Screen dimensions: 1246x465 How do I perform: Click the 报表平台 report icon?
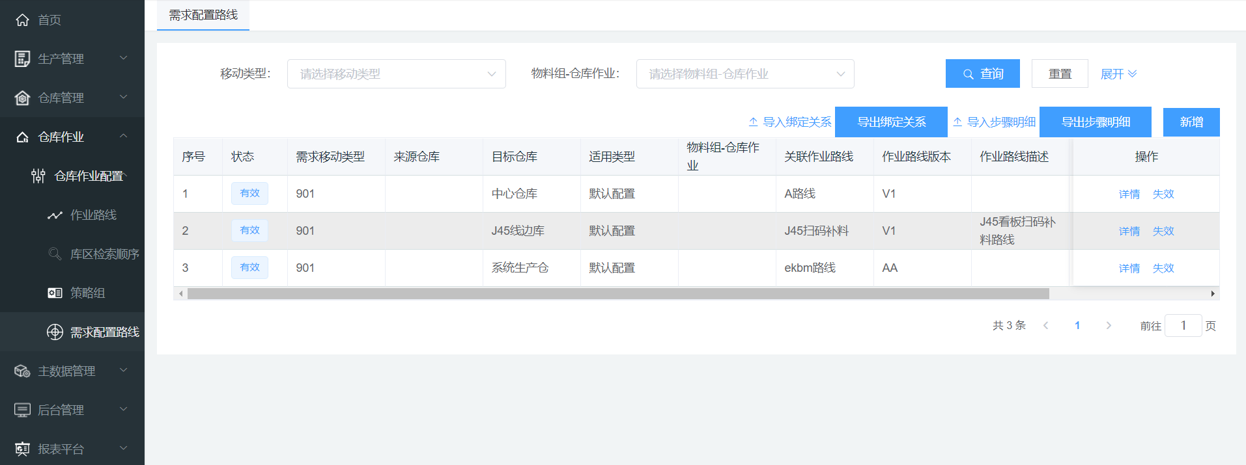[22, 449]
